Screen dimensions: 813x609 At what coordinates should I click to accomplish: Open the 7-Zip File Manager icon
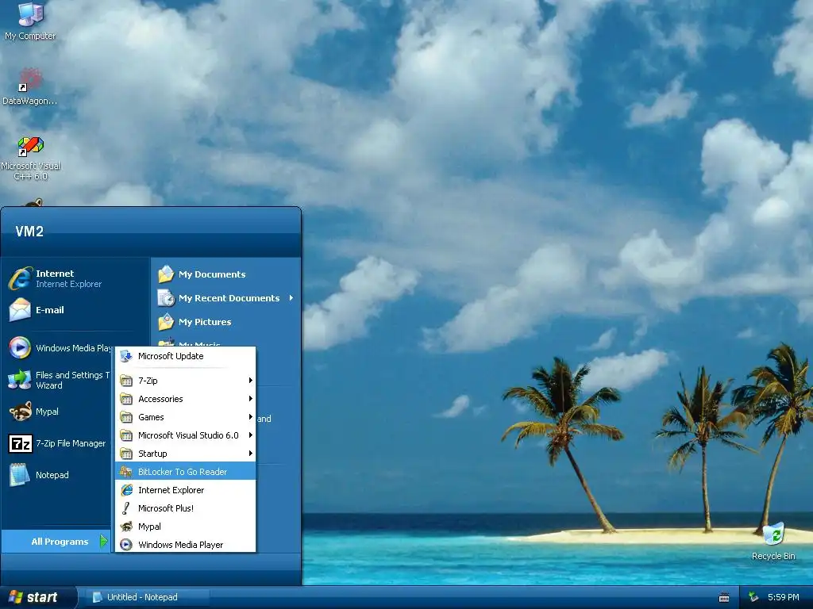[20, 444]
